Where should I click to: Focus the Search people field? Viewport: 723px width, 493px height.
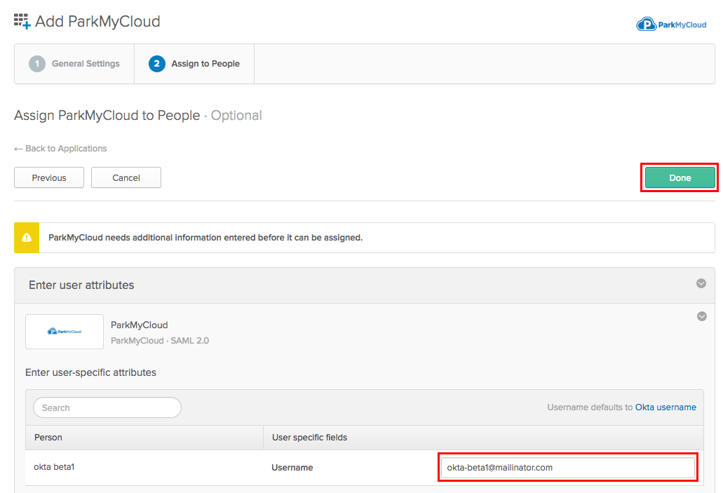[x=107, y=407]
